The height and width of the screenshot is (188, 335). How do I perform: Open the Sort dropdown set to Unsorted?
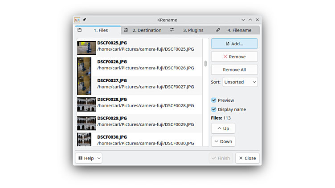(240, 82)
